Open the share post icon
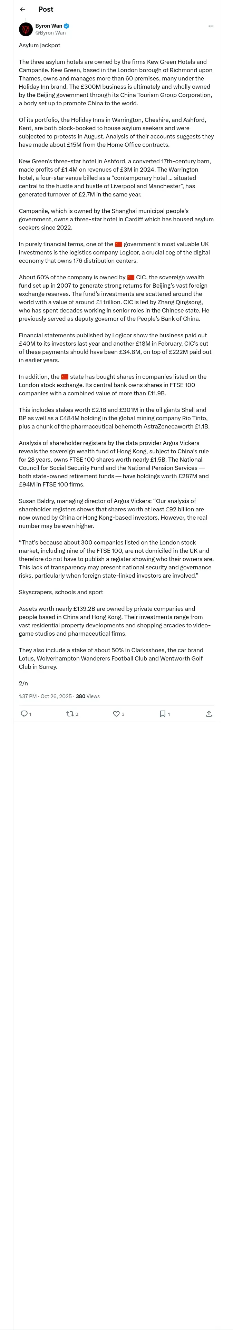 (x=209, y=714)
